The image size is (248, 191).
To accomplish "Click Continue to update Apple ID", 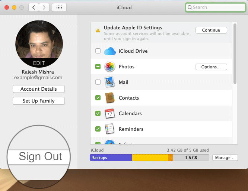I will tap(211, 30).
